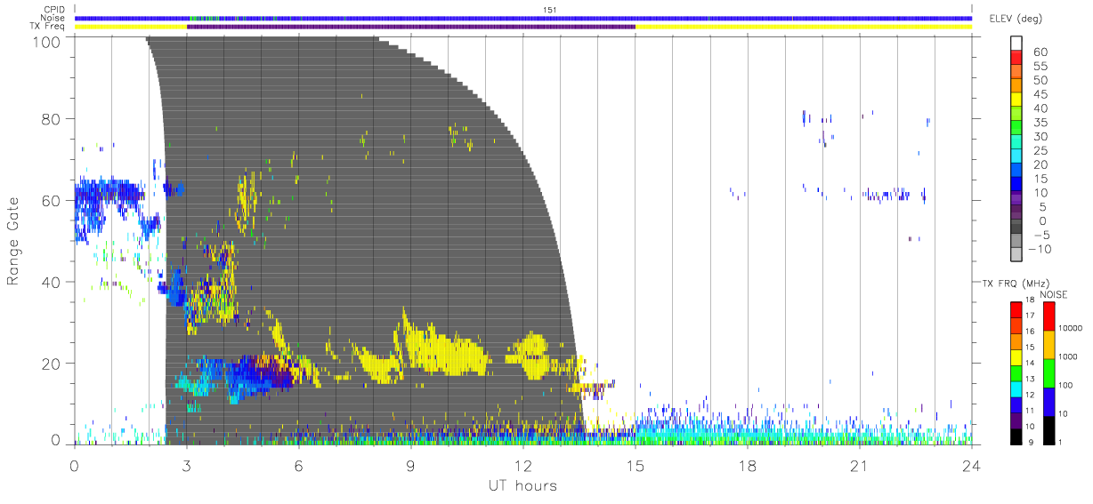
Task: Click the Range Gate tick label 20
Action: pos(51,363)
